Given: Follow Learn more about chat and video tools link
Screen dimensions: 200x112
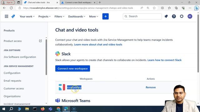Looking at the screenshot, I should pyautogui.click(x=98, y=44).
